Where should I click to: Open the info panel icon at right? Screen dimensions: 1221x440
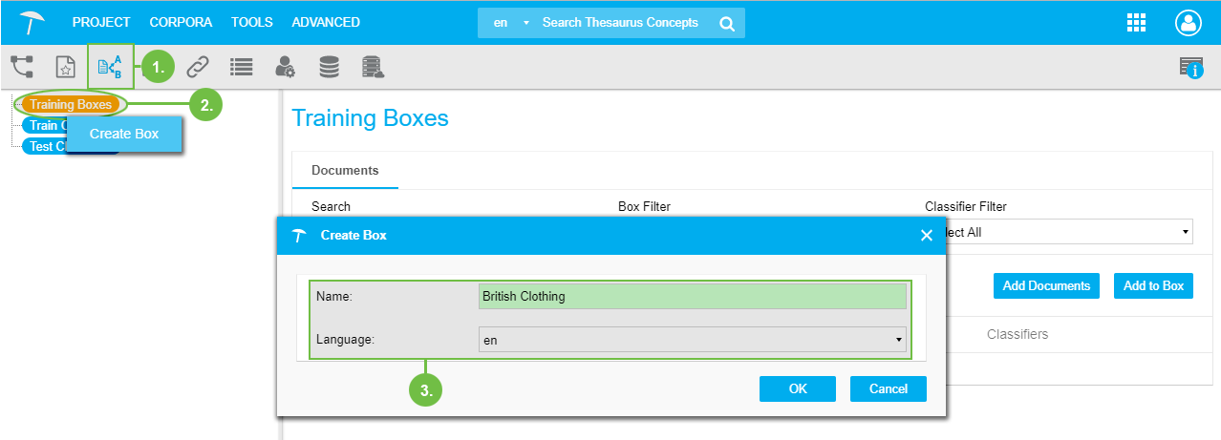point(1190,67)
